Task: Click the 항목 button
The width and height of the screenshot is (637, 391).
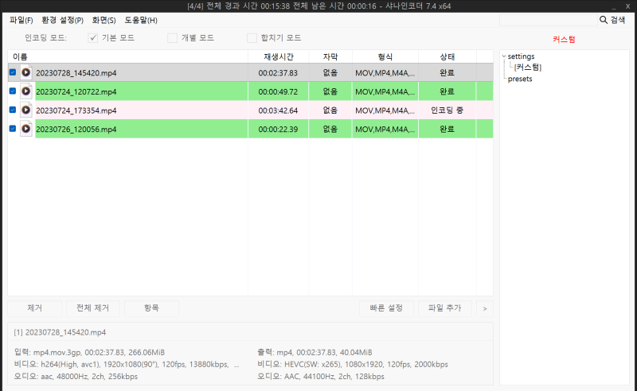Action: [x=151, y=308]
